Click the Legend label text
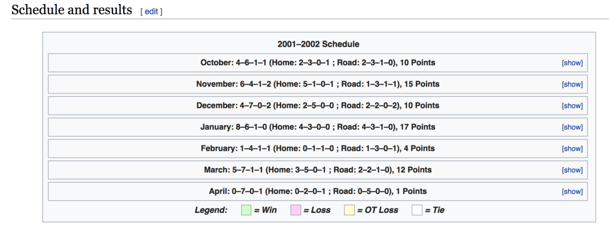This screenshot has height=234, width=609. point(211,210)
